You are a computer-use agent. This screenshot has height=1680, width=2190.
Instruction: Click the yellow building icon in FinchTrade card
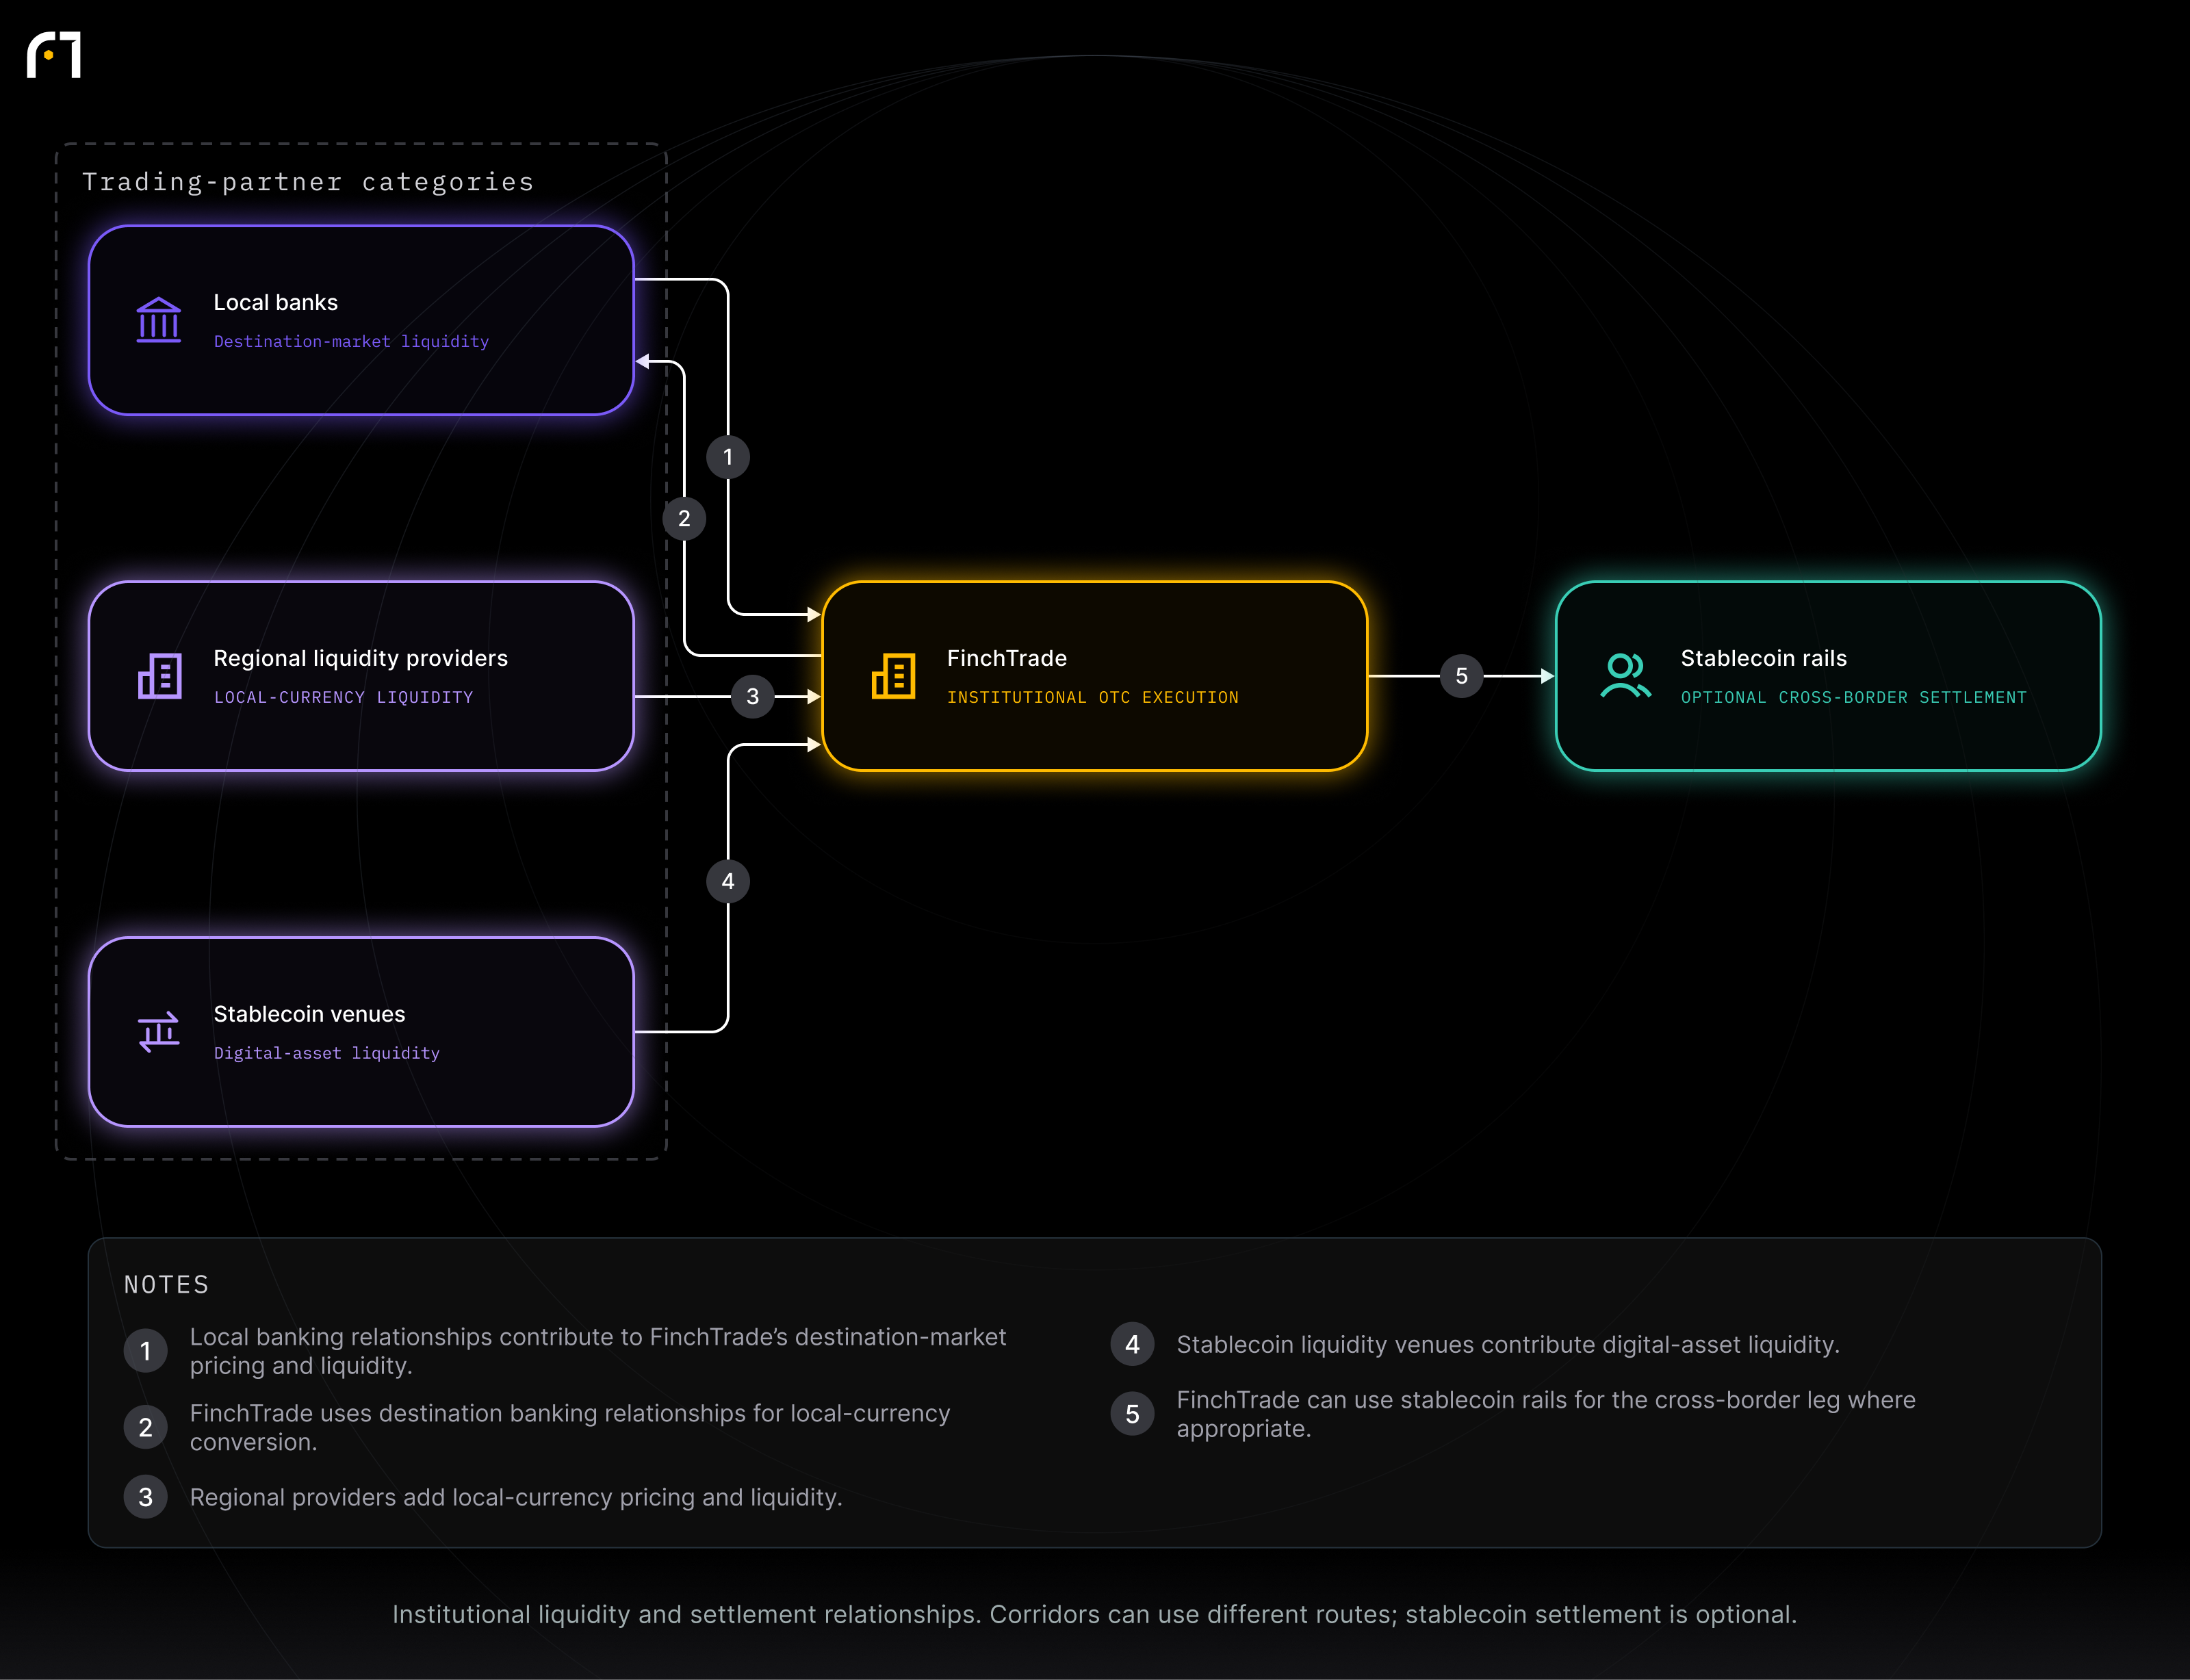point(893,676)
